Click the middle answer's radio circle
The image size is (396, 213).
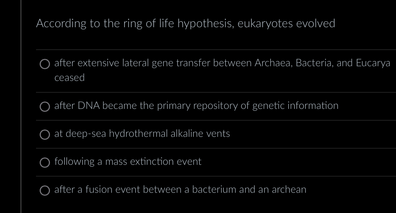click(x=45, y=135)
